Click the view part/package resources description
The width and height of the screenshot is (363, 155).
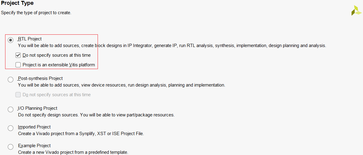[96, 115]
